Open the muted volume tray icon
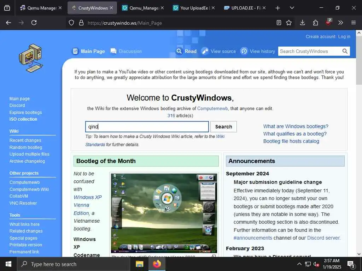This screenshot has width=362, height=271. 316,264
